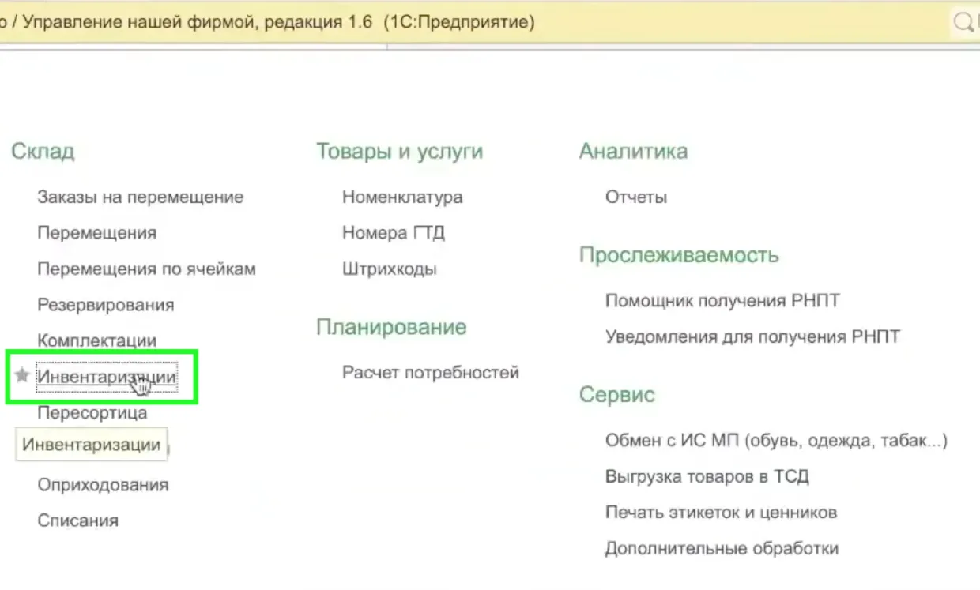Open Номера ГТД
Screen dimensions: 980x590
tap(393, 233)
